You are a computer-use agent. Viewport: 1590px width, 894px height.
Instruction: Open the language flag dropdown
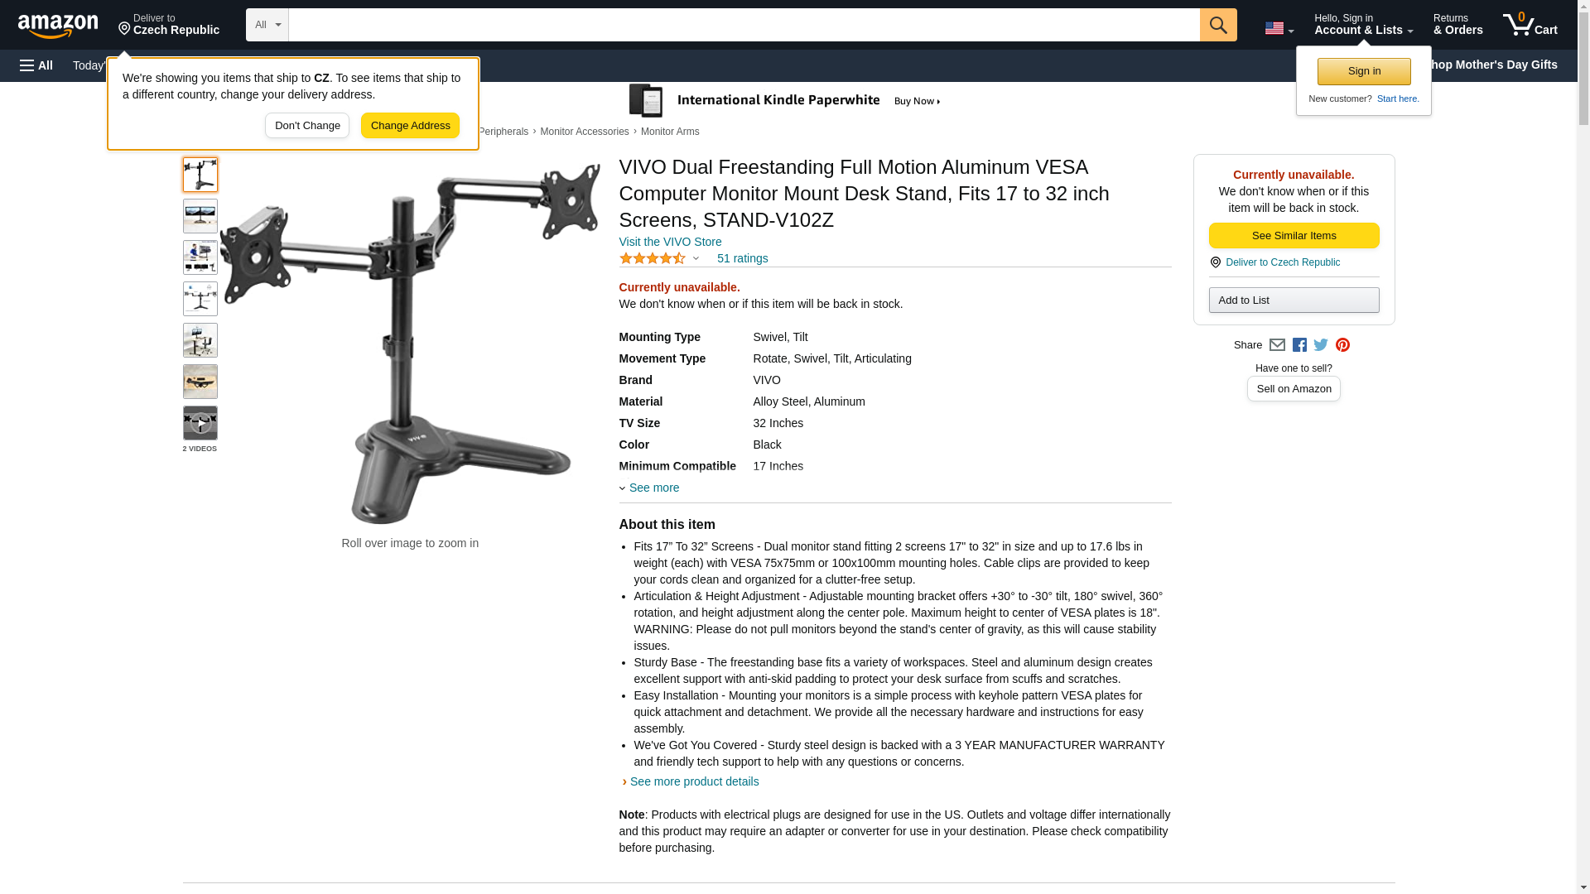coord(1279,28)
